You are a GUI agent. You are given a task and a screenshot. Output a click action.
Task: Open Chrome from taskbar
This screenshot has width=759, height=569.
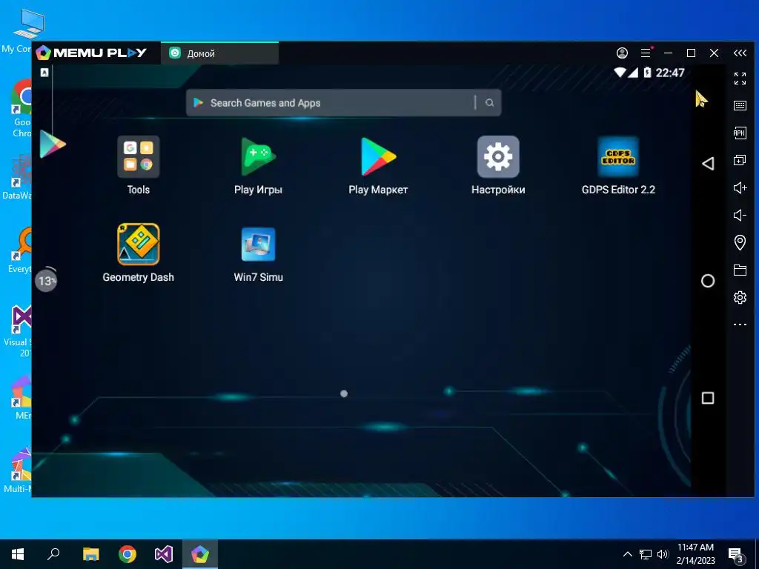(x=127, y=554)
